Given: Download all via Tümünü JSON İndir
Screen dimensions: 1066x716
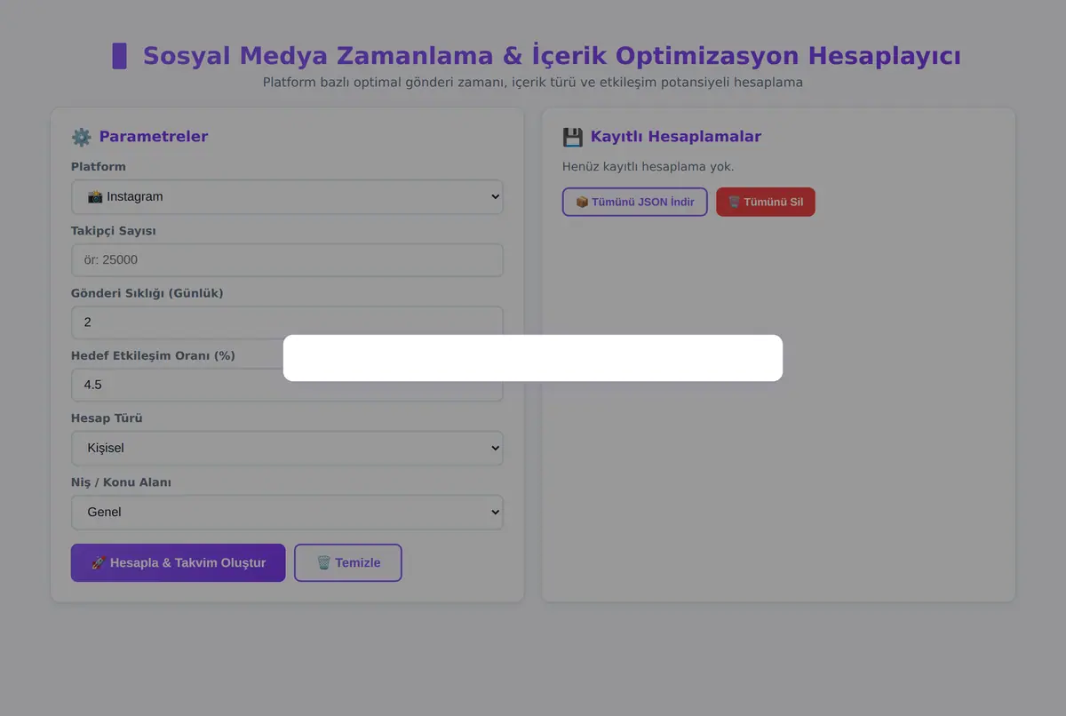Looking at the screenshot, I should point(635,202).
